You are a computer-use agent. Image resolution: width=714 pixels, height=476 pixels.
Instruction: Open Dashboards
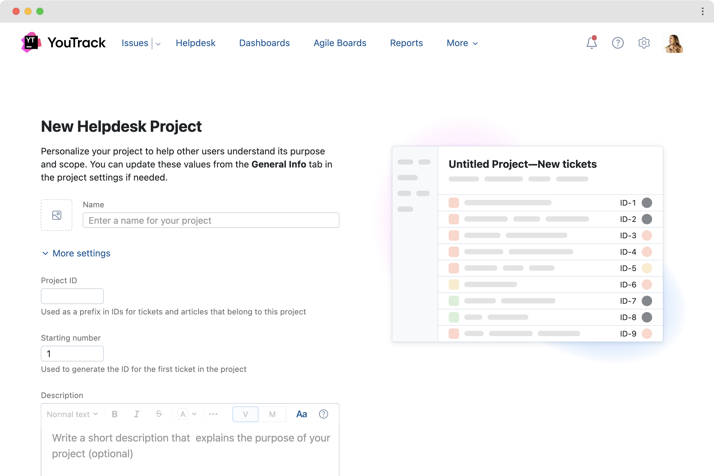click(x=264, y=43)
